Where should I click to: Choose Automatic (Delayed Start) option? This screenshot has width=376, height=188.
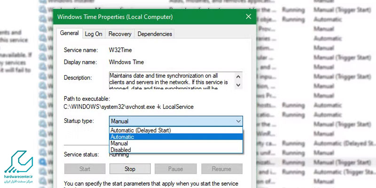coord(176,131)
